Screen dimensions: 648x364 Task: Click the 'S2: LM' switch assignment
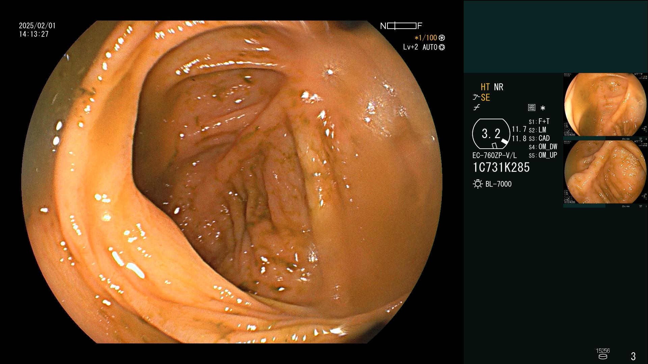[x=537, y=130]
